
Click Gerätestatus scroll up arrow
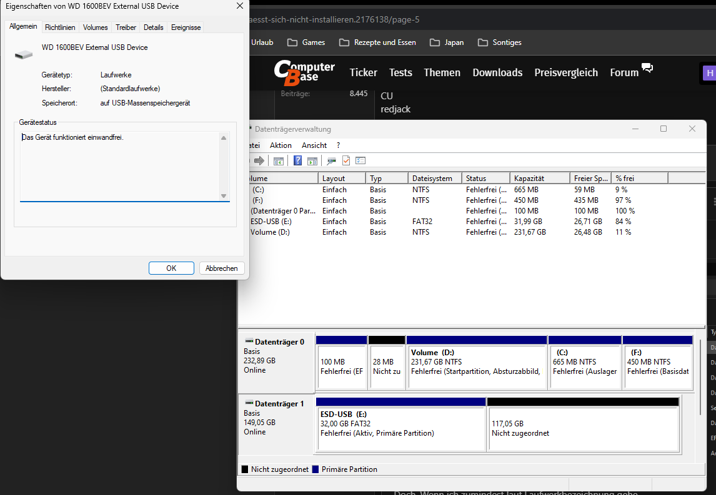224,138
